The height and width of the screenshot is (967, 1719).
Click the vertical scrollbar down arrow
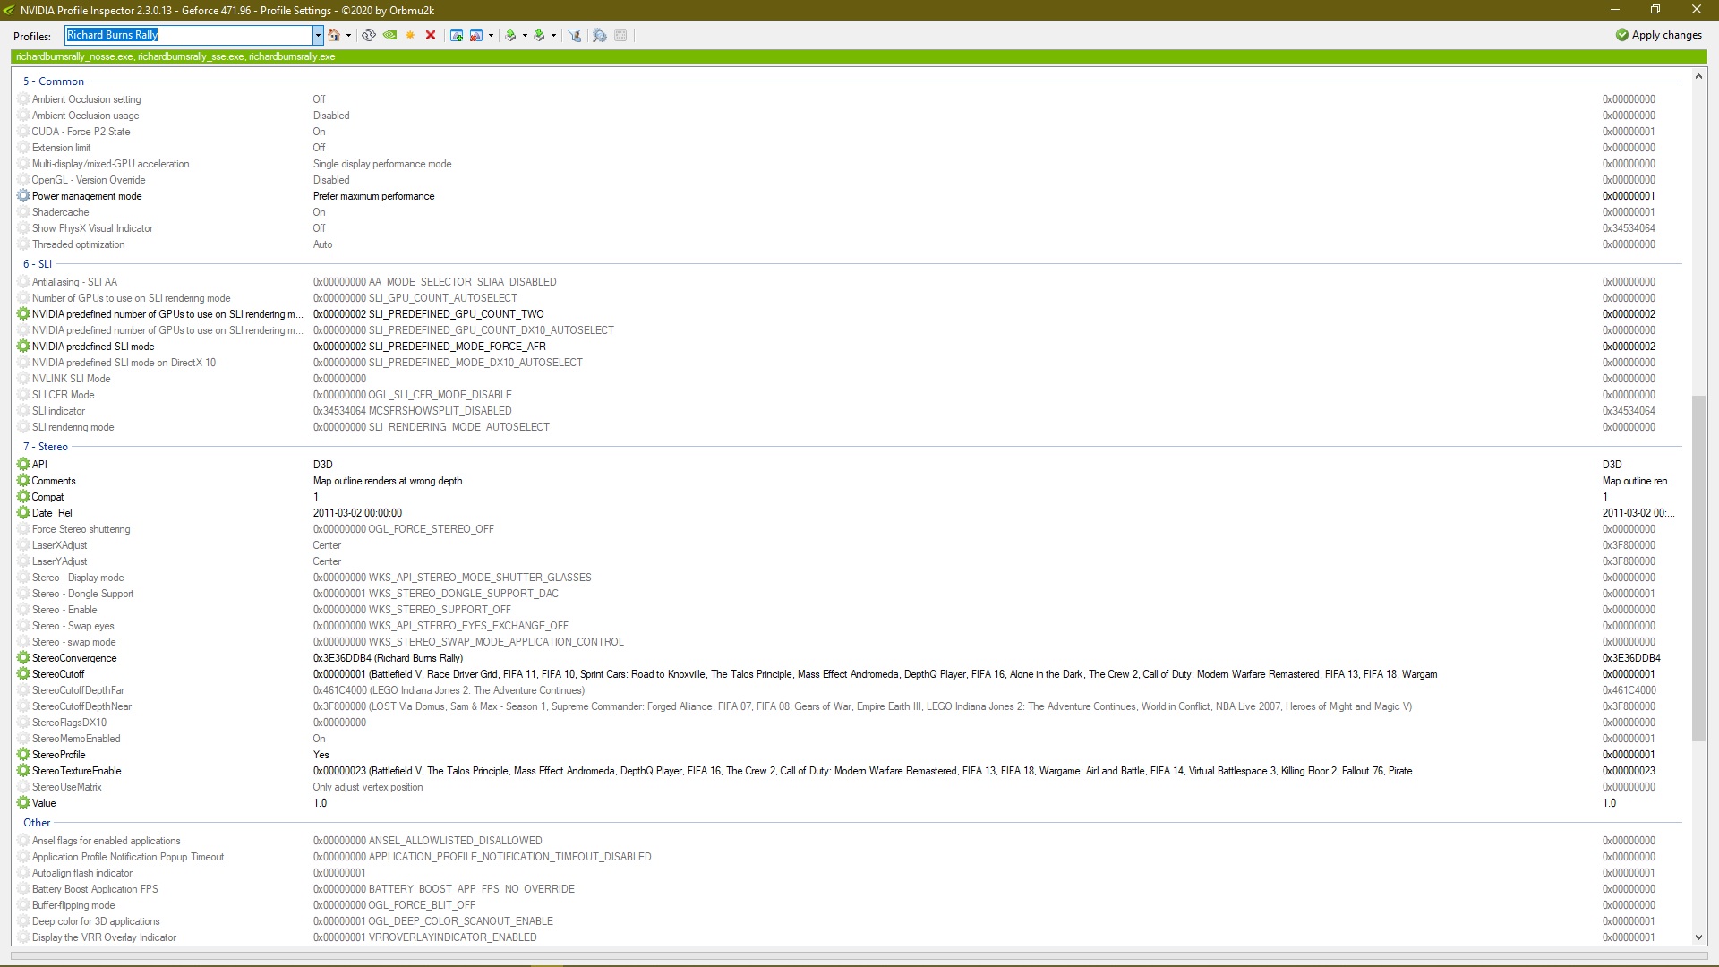click(x=1698, y=937)
